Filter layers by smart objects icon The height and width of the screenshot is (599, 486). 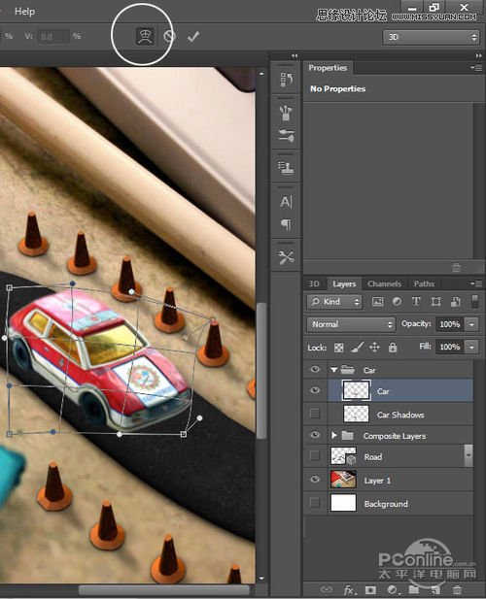[x=456, y=302]
